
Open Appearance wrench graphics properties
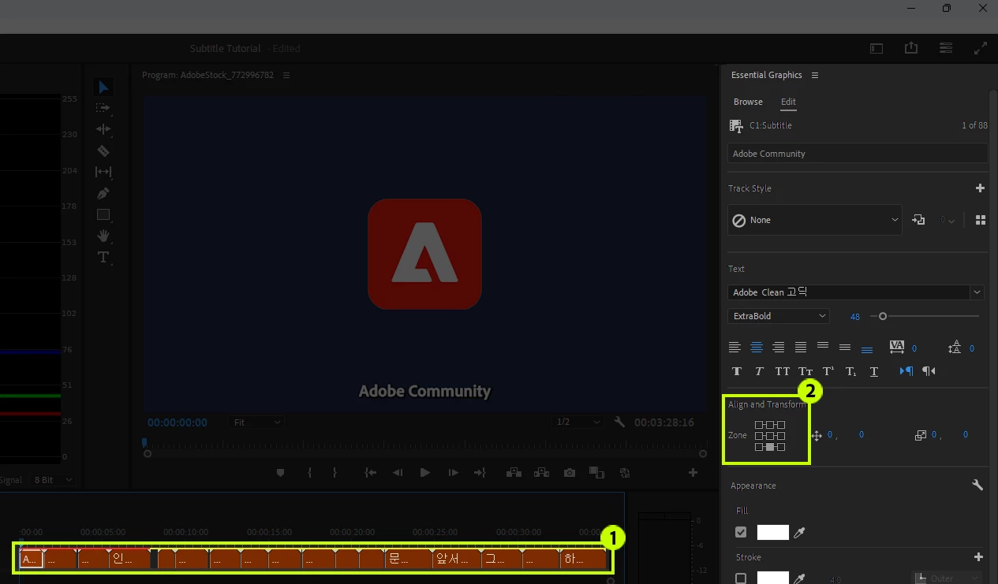977,485
